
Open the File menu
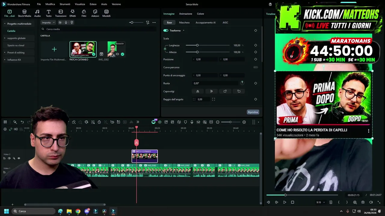pyautogui.click(x=39, y=4)
